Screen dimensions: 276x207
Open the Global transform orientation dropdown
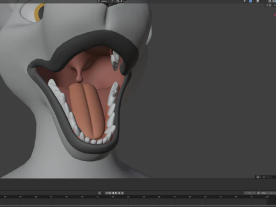coord(104,1)
